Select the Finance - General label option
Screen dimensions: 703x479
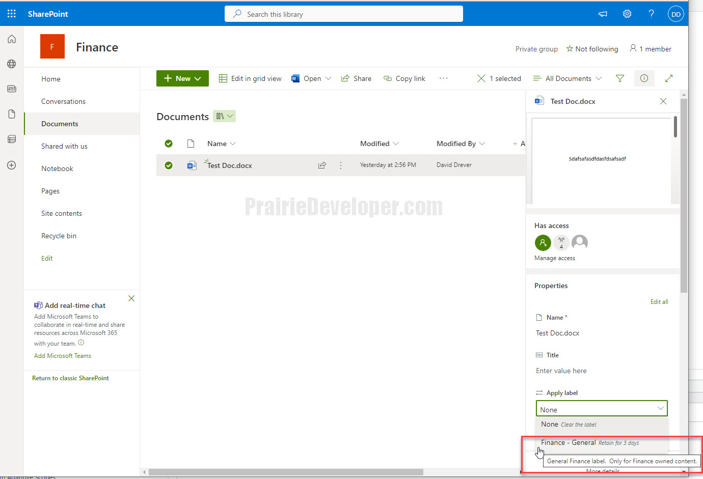tap(601, 443)
